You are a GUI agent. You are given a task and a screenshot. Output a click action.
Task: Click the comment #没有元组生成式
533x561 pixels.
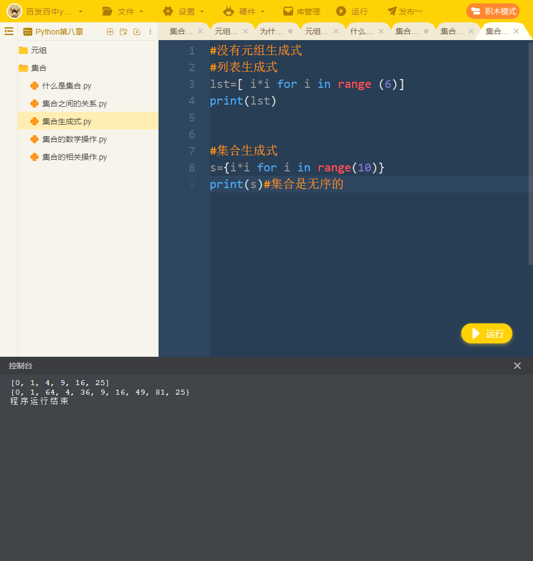(256, 51)
